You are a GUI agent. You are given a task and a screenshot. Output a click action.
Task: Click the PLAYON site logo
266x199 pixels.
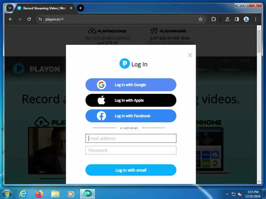tap(37, 69)
